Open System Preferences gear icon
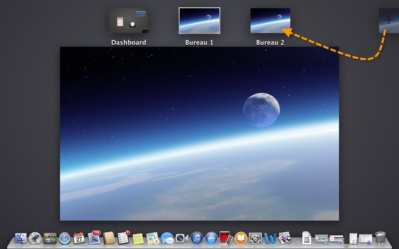The image size is (399, 249). 255,238
